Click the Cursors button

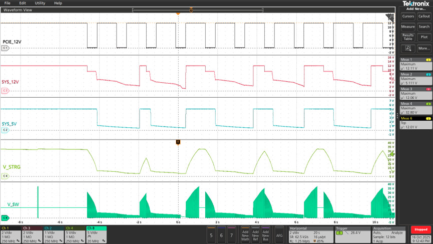click(408, 16)
